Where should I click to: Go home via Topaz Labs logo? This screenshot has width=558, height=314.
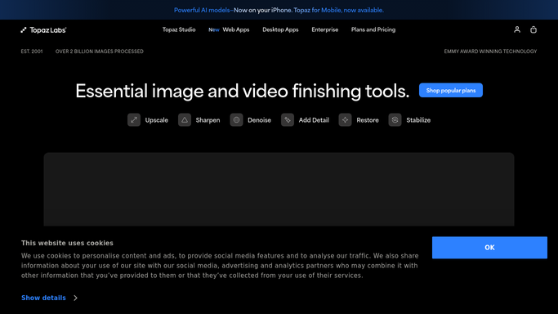43,30
